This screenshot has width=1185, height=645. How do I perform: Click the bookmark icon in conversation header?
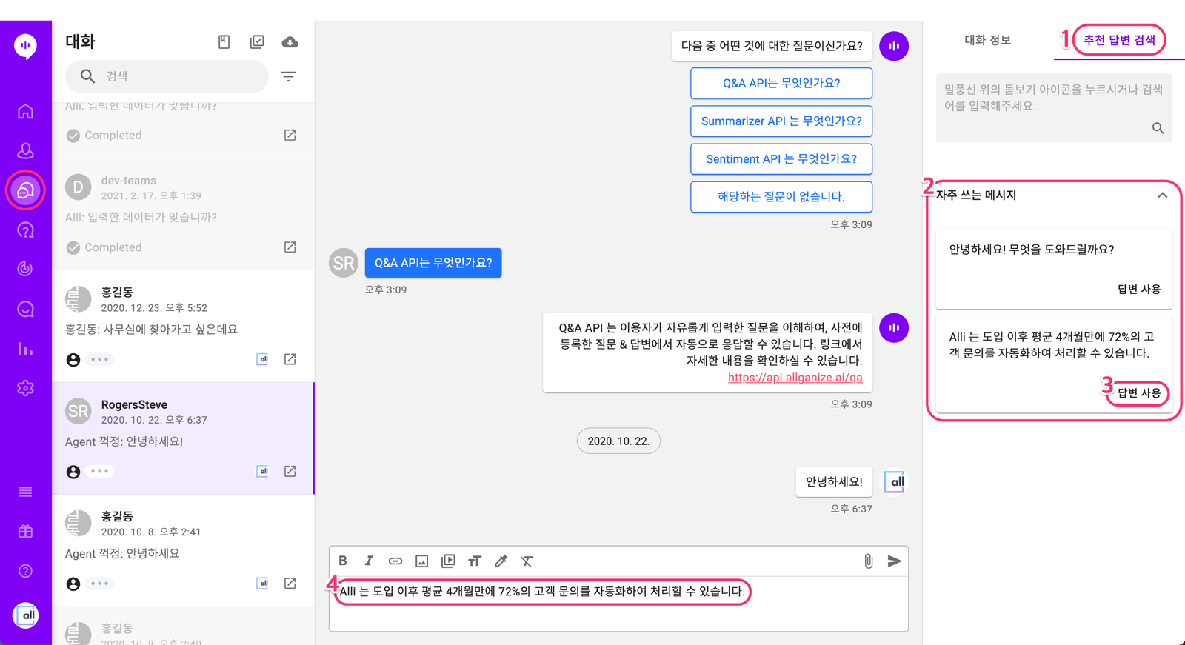click(224, 42)
